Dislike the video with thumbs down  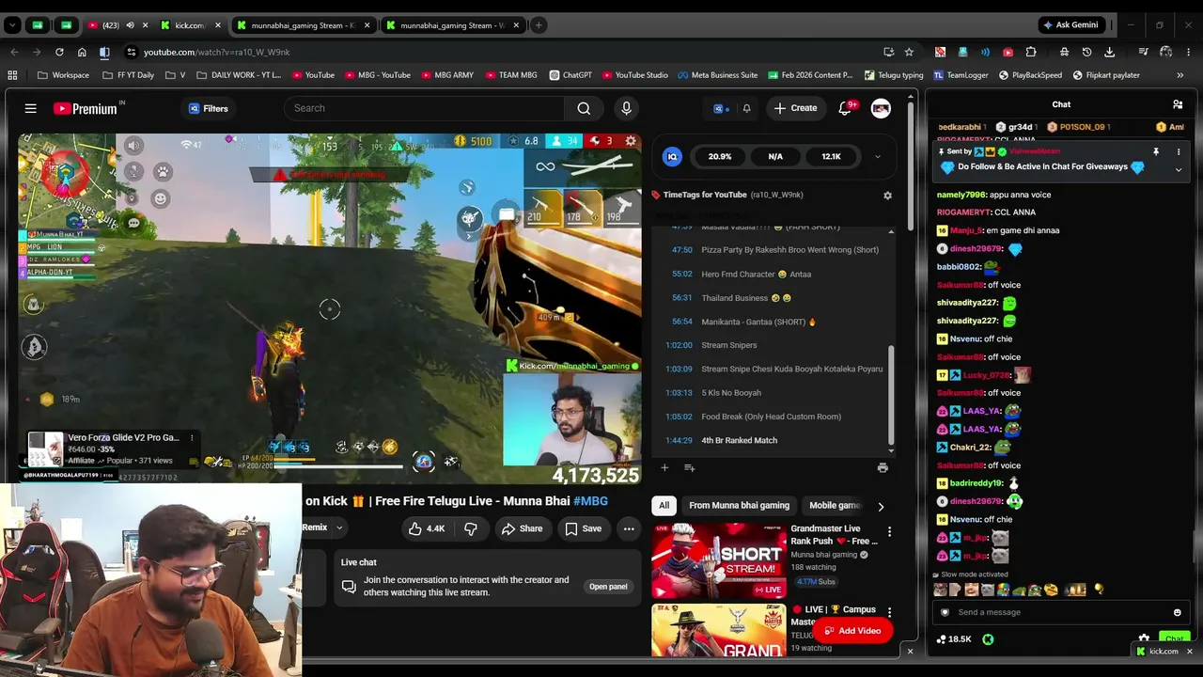pyautogui.click(x=471, y=528)
